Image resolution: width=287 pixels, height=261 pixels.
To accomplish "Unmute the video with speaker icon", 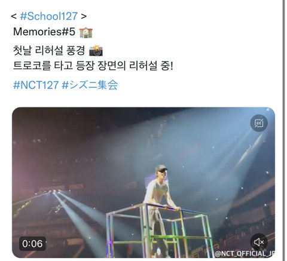I will pos(259,242).
